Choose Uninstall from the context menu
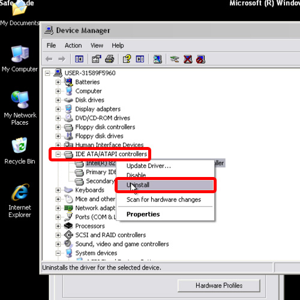 (165, 185)
